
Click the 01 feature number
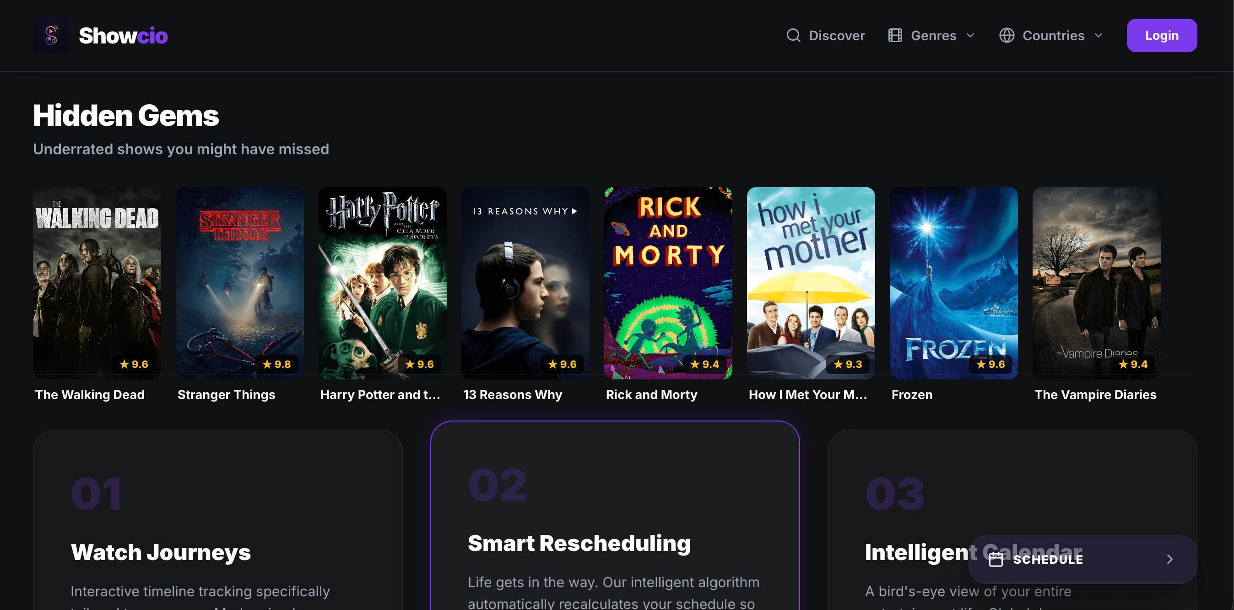pos(97,494)
